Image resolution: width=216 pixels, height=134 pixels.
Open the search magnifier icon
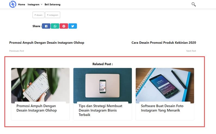click(x=193, y=4)
